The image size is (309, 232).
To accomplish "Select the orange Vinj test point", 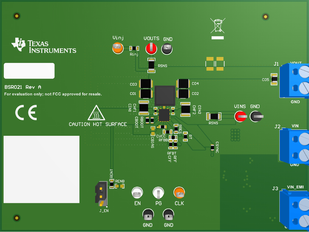I will [x=118, y=48].
